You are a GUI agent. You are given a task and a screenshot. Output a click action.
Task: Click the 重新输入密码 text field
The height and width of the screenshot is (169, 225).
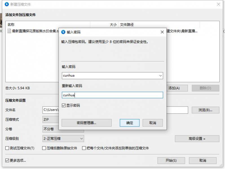click(x=112, y=95)
